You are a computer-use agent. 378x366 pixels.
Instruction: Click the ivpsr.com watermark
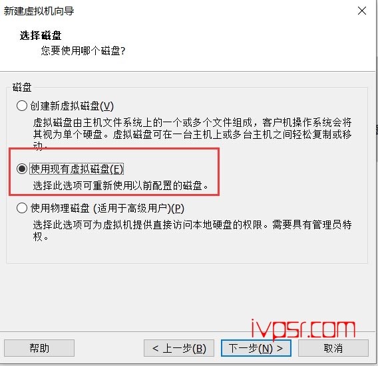(303, 329)
